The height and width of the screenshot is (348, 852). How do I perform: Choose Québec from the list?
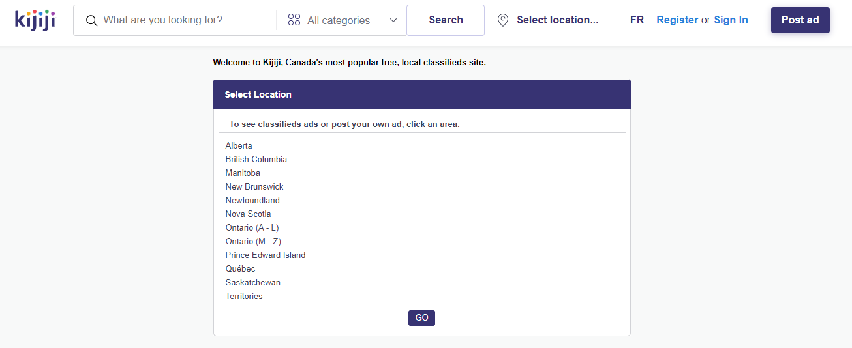pyautogui.click(x=241, y=268)
